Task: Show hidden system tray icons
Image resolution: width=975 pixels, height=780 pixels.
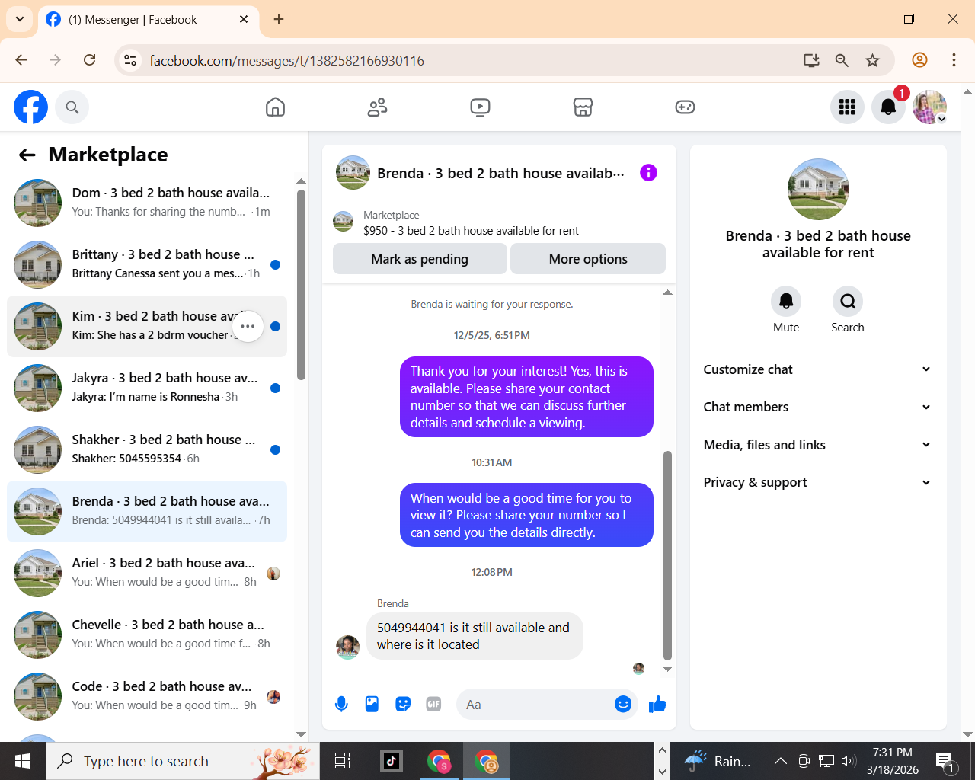Action: tap(781, 760)
